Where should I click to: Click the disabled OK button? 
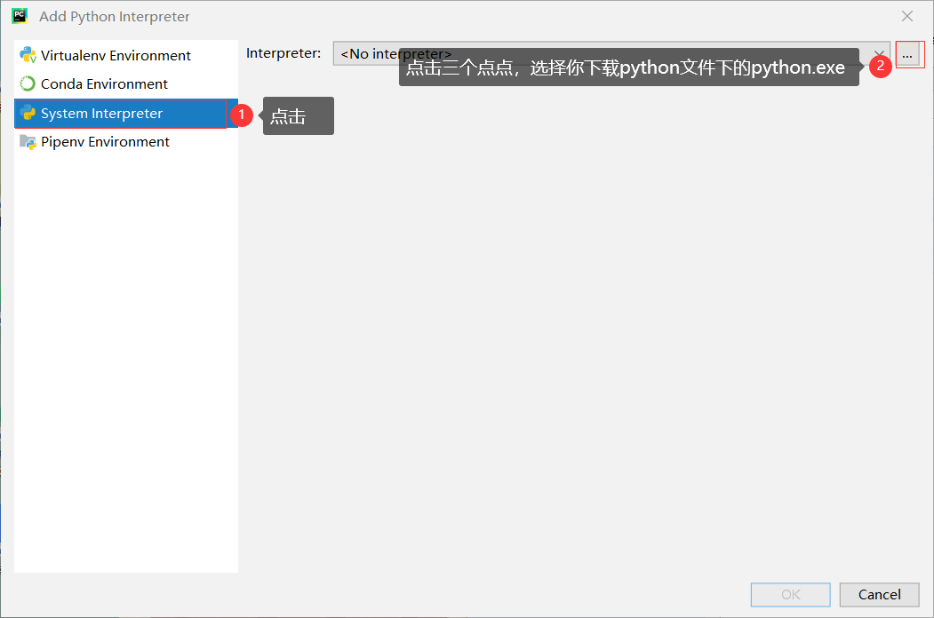click(x=790, y=594)
